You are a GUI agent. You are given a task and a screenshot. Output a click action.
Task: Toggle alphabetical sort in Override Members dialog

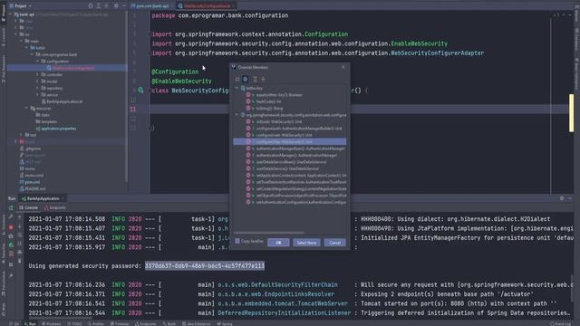point(237,79)
